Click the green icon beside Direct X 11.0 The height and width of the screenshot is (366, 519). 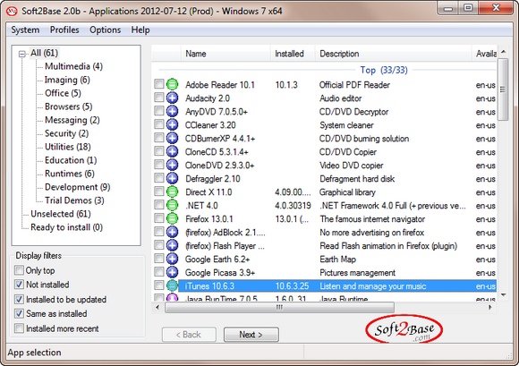(172, 192)
